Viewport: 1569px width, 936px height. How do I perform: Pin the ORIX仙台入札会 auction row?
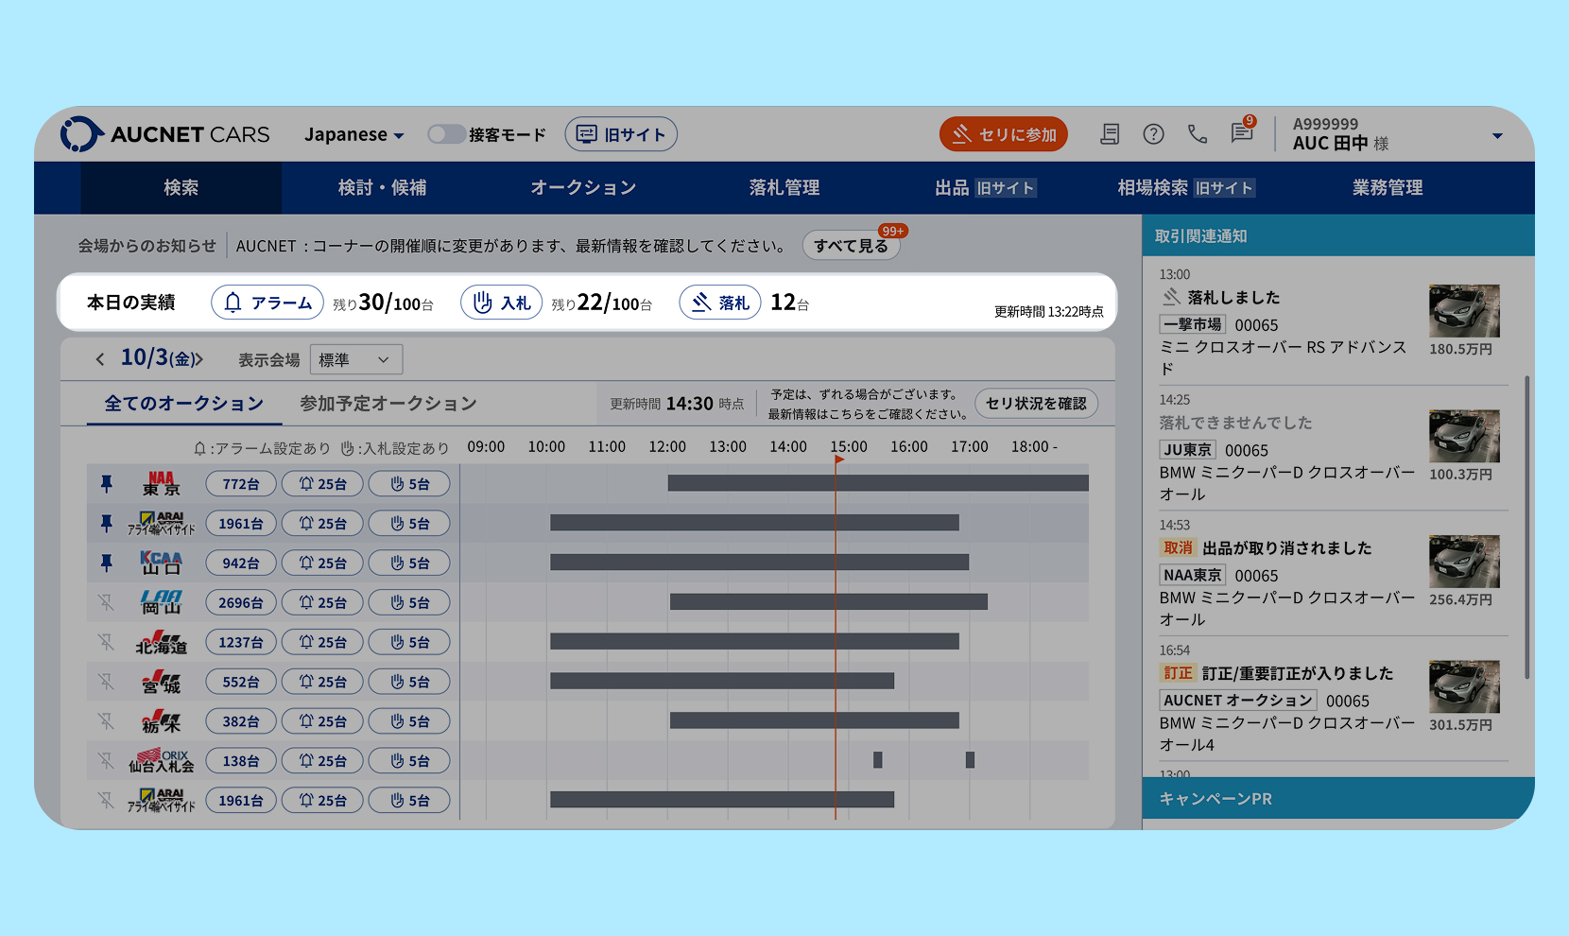107,761
